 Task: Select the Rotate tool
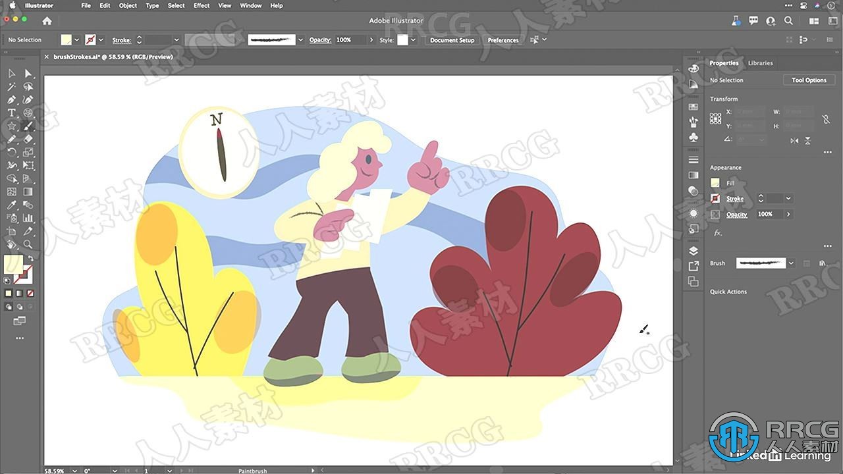12,153
